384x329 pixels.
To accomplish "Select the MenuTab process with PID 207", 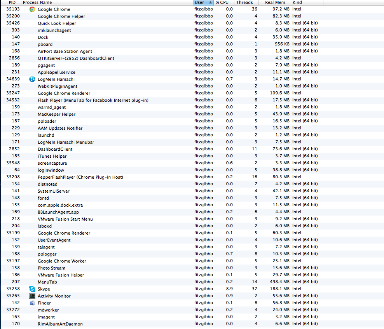I will [x=192, y=282].
